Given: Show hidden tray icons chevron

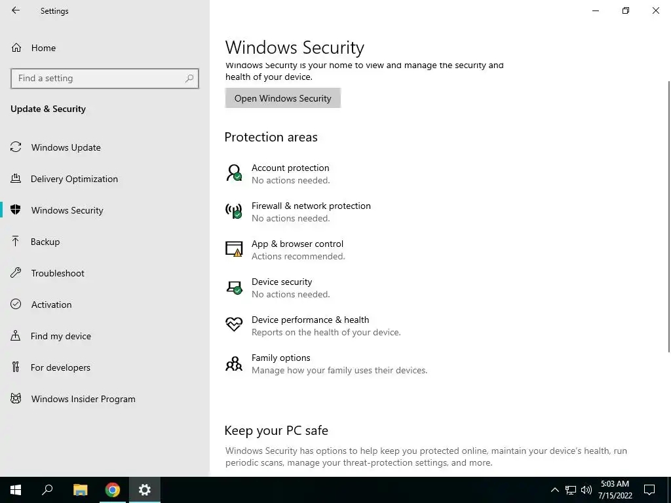Looking at the screenshot, I should (x=554, y=490).
